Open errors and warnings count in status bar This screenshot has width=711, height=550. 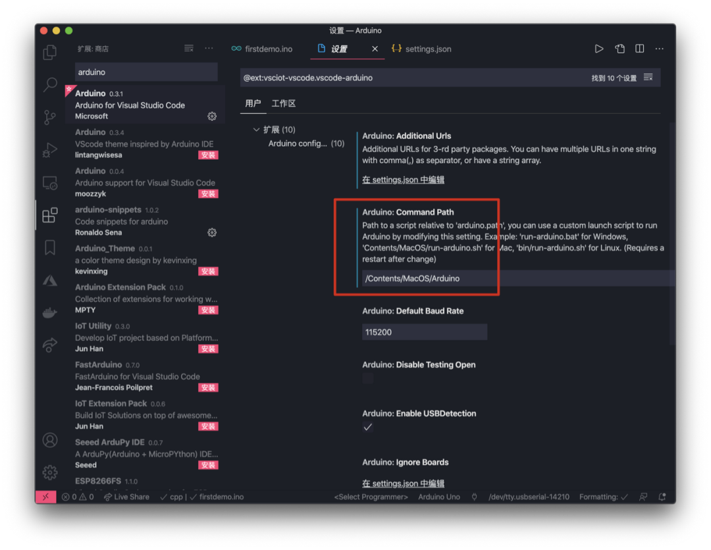pyautogui.click(x=78, y=497)
